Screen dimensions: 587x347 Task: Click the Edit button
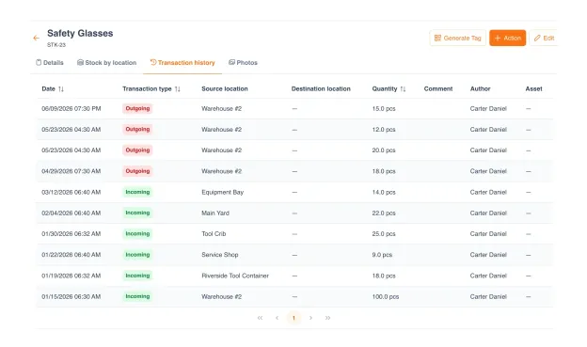coord(544,38)
